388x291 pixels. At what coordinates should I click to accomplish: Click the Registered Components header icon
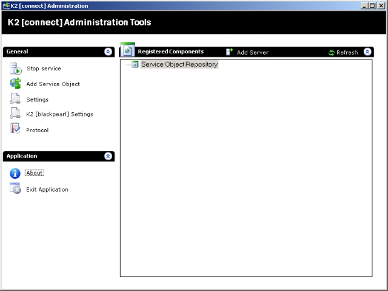128,50
